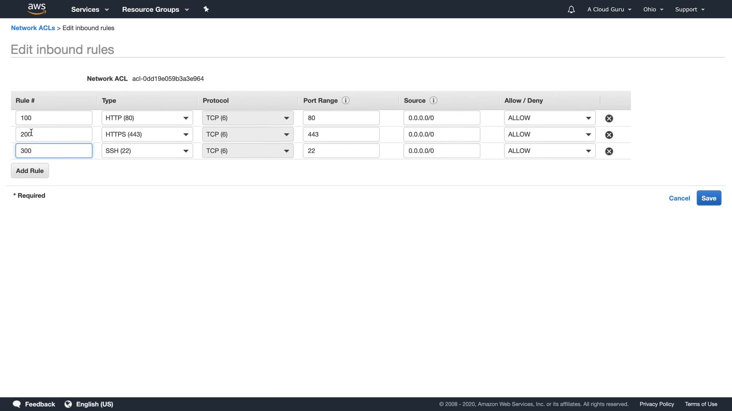
Task: Open the SSH (22) type dropdown
Action: click(x=147, y=151)
